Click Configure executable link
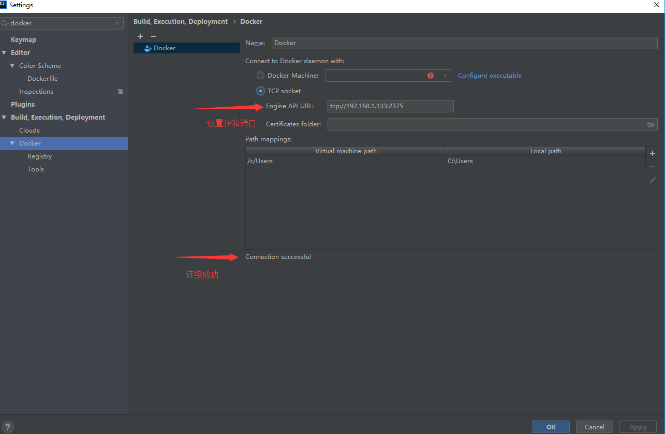 coord(490,76)
